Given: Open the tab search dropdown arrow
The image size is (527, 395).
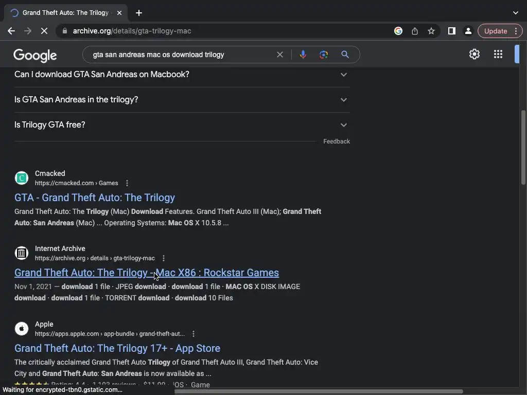Looking at the screenshot, I should coord(516,13).
